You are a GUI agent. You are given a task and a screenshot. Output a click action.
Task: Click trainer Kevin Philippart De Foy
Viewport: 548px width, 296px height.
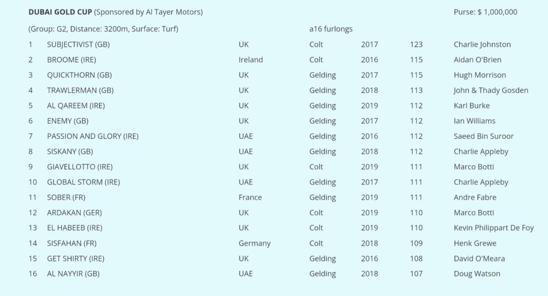pos(494,228)
